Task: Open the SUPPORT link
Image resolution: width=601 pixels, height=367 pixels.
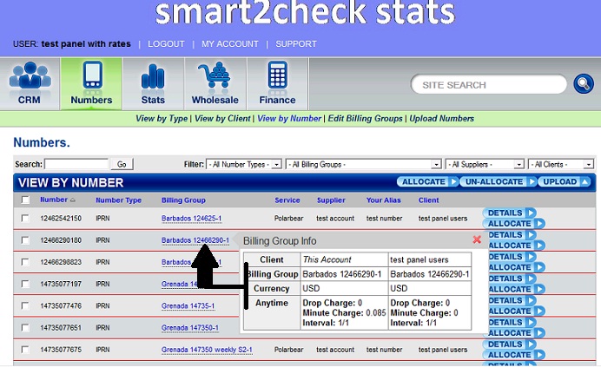Action: click(296, 44)
